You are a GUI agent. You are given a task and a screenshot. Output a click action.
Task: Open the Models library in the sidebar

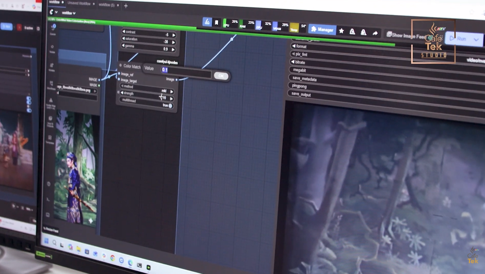(x=52, y=67)
